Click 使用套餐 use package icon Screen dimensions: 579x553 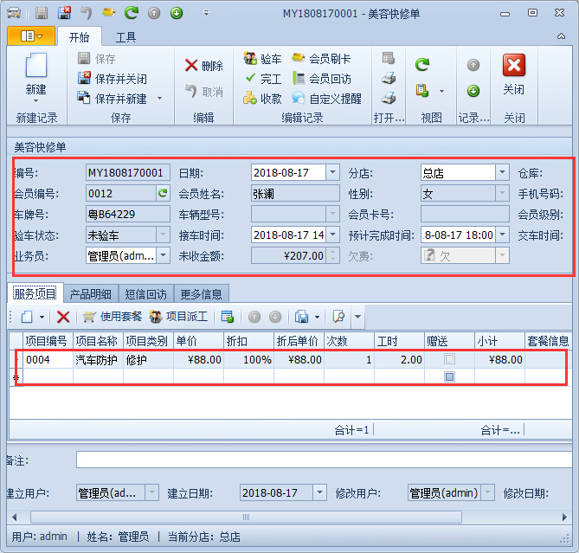pyautogui.click(x=89, y=317)
